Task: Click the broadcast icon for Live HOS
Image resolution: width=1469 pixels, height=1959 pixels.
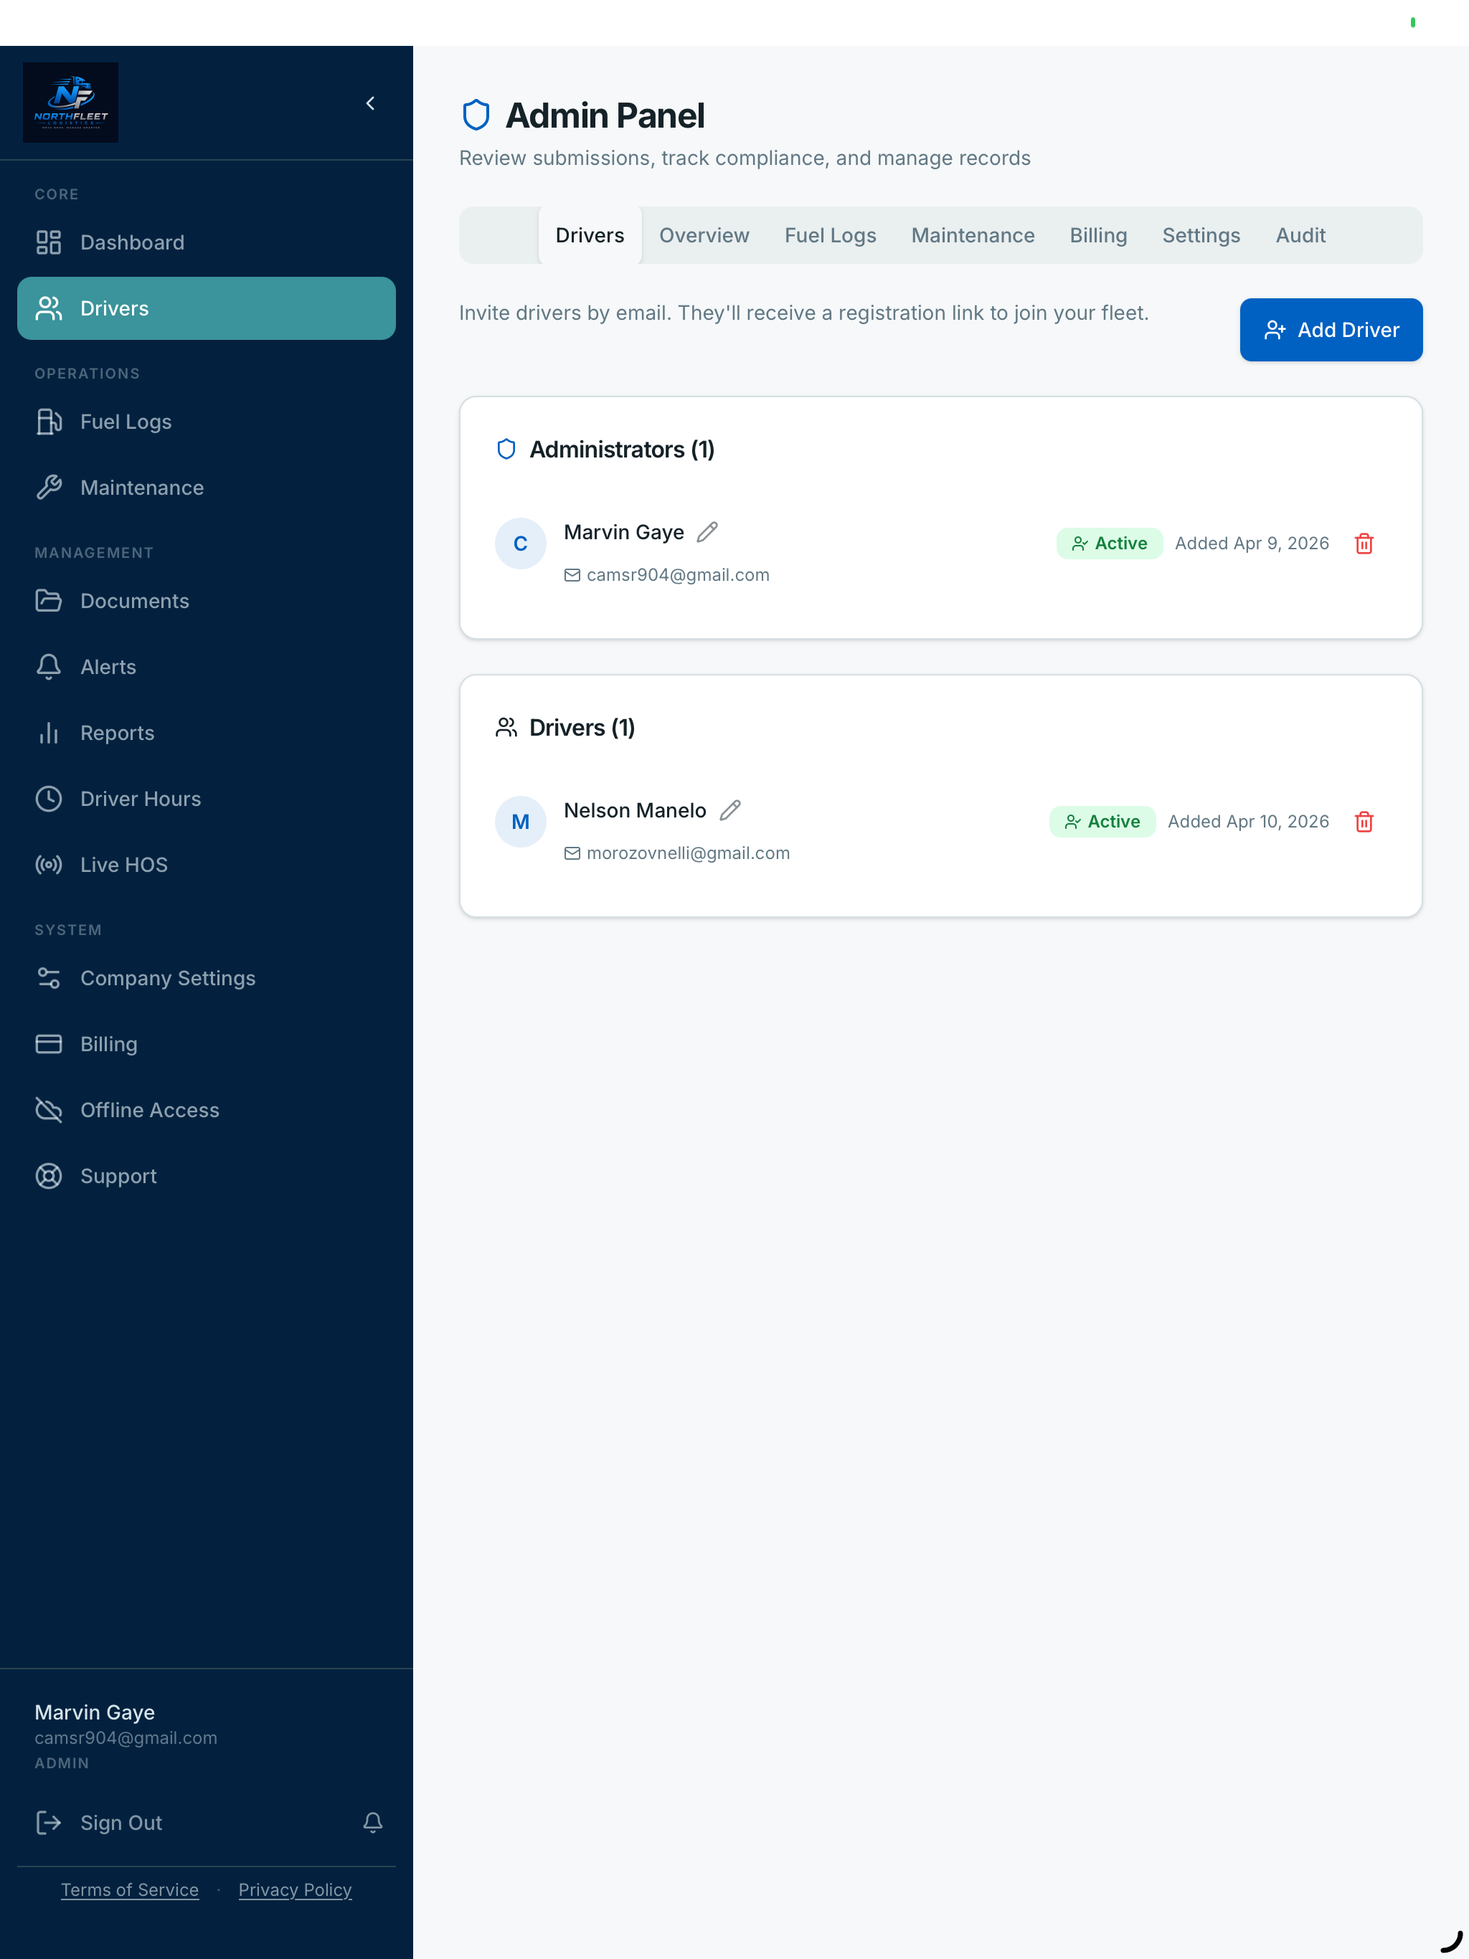Action: pyautogui.click(x=49, y=865)
